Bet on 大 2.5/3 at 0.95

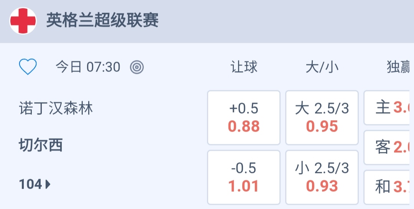pos(322,118)
